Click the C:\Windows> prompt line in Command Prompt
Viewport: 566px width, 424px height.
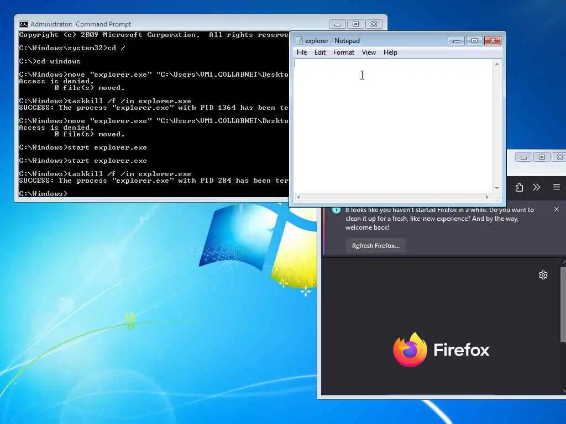[43, 194]
